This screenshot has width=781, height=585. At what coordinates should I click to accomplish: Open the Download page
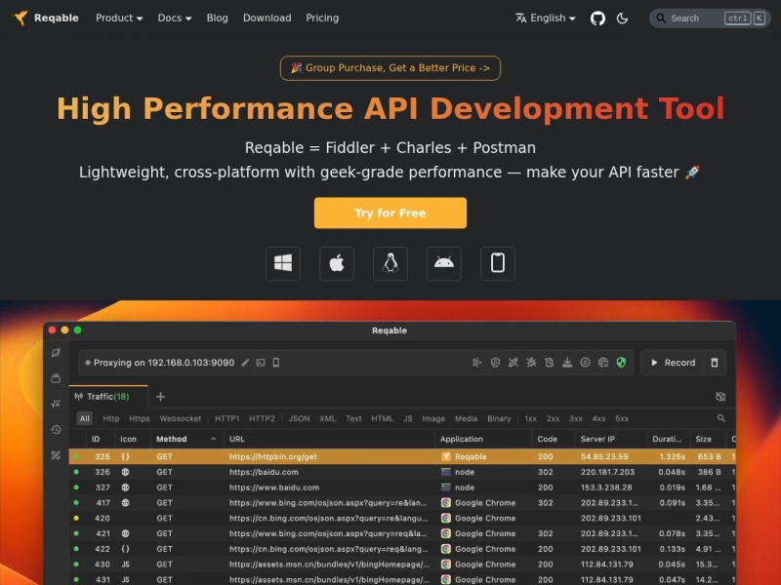coord(267,18)
